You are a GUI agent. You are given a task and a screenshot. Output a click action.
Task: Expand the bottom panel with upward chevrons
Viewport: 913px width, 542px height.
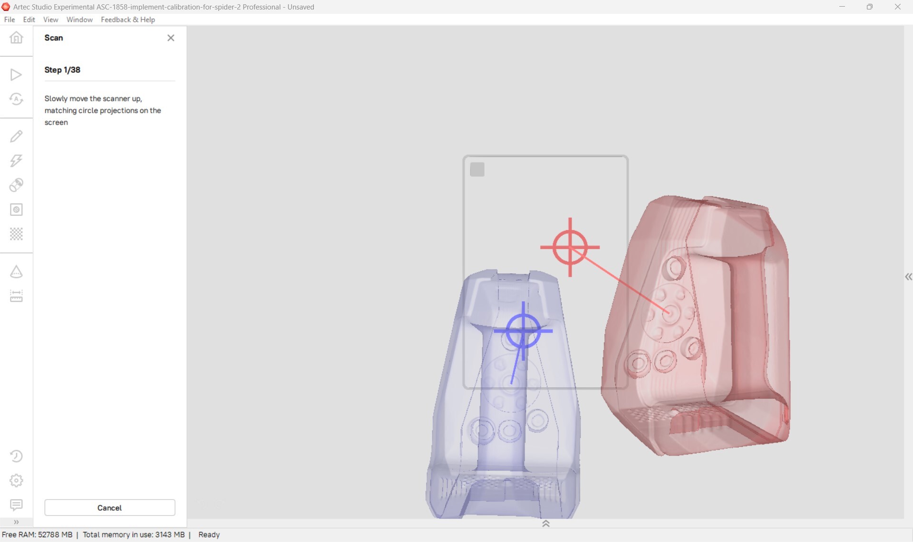click(x=546, y=523)
